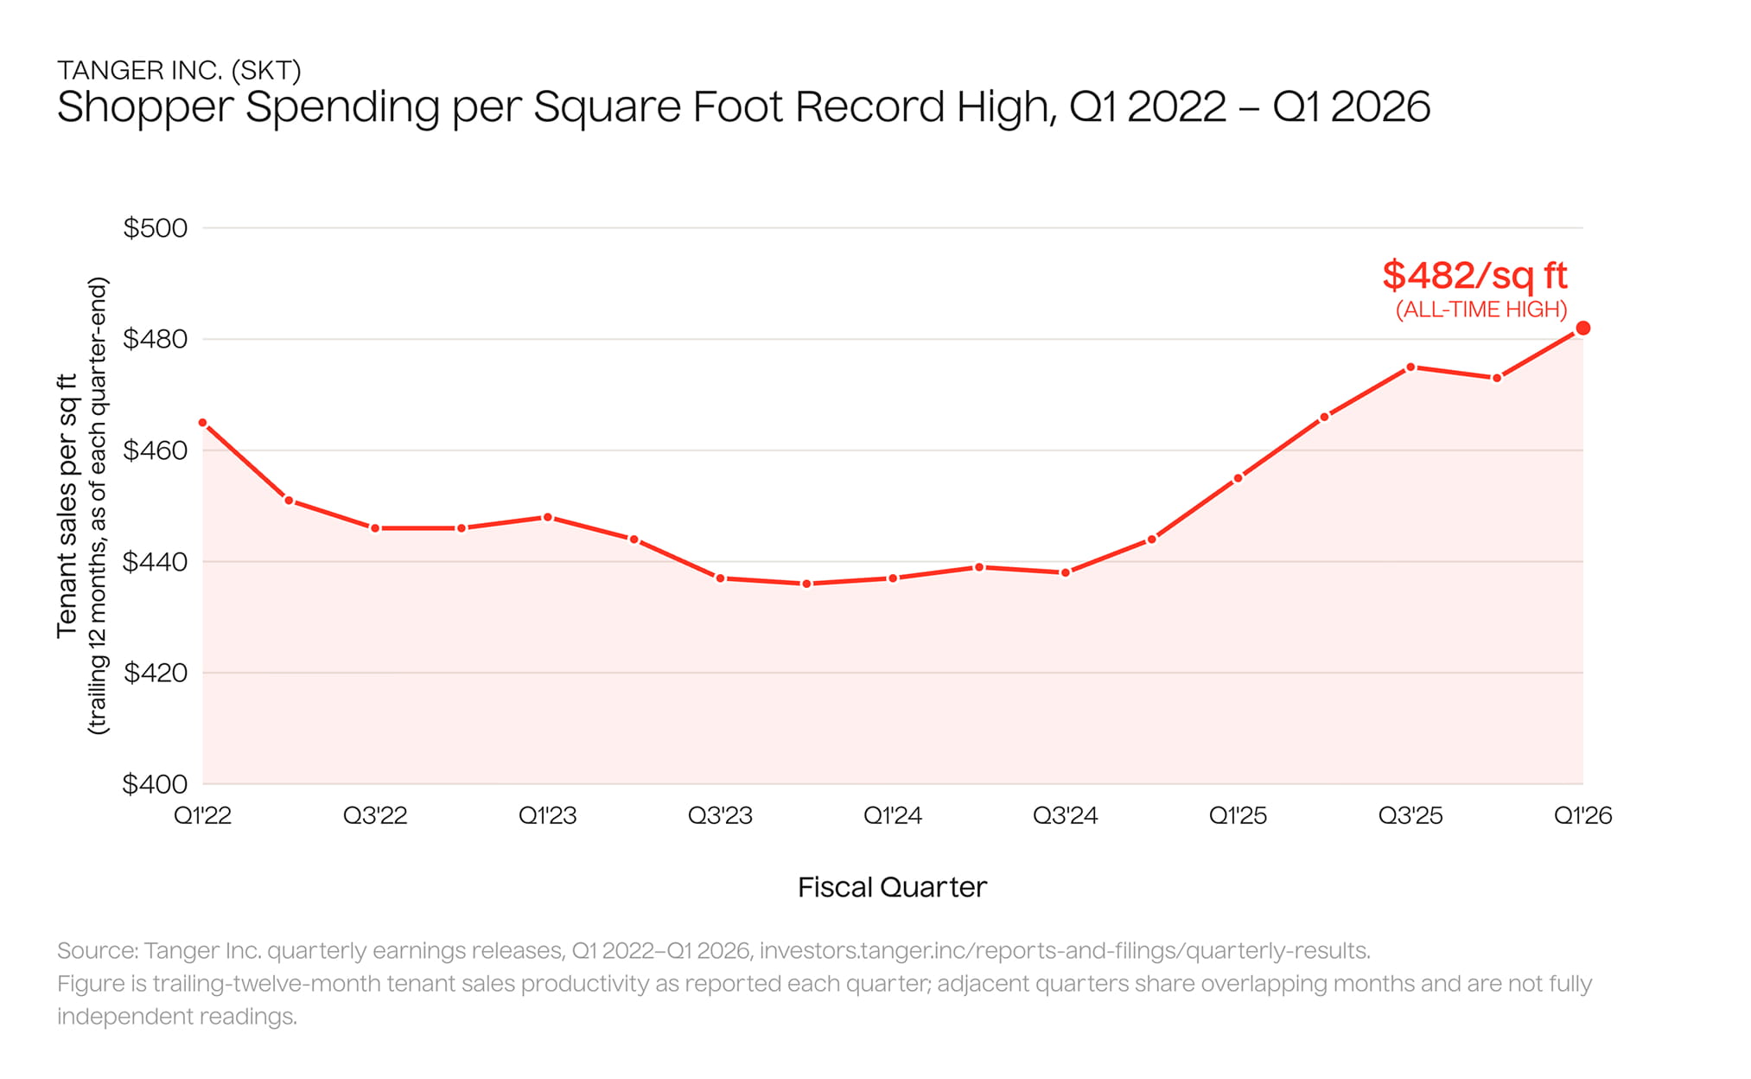1751x1079 pixels.
Task: Pick the Q1'23 data point marker
Action: (548, 517)
